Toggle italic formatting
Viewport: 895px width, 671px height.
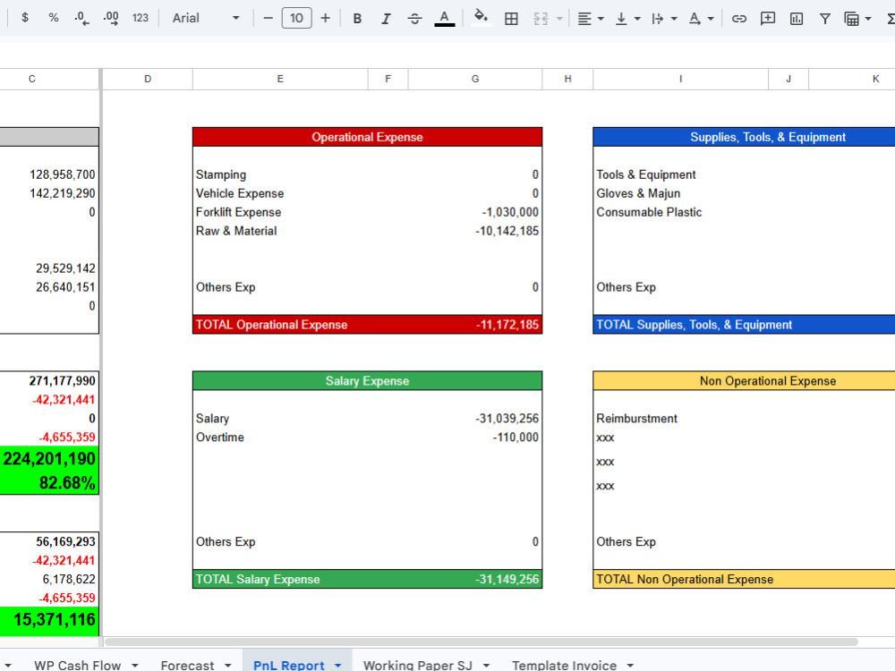click(386, 19)
